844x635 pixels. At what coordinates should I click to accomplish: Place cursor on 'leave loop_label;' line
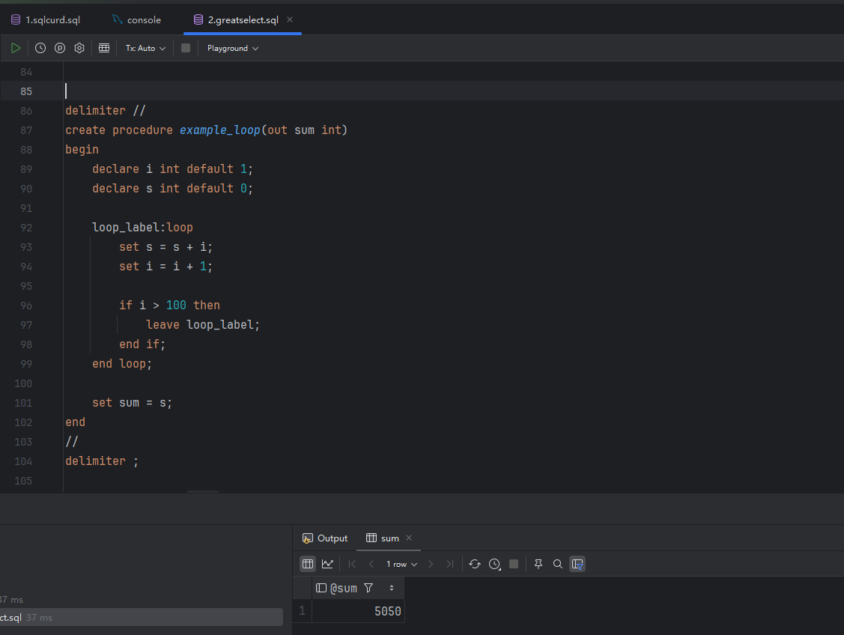(x=203, y=325)
